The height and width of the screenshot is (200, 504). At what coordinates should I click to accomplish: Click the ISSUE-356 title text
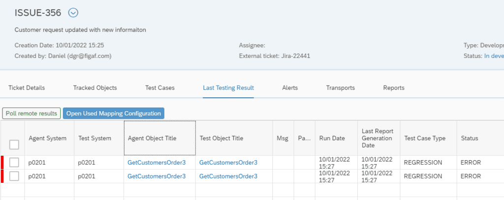pyautogui.click(x=38, y=13)
